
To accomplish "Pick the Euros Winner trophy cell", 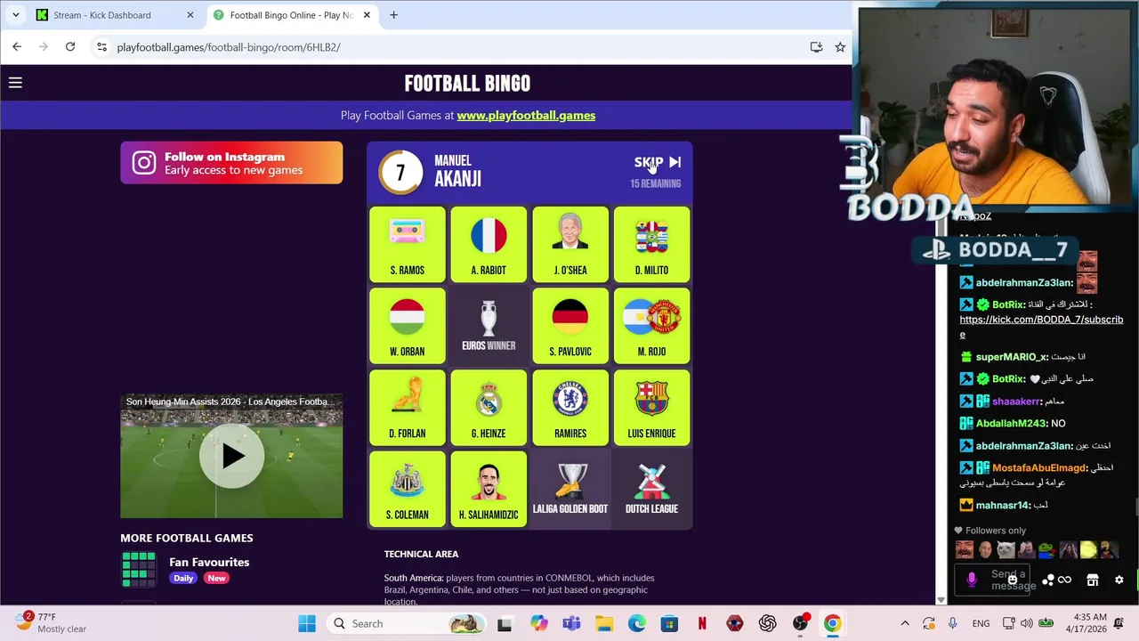I will (489, 326).
